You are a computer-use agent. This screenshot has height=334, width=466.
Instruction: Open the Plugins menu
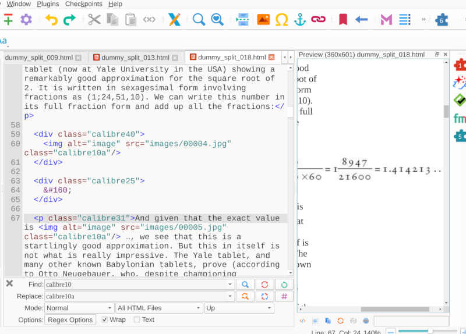(48, 4)
